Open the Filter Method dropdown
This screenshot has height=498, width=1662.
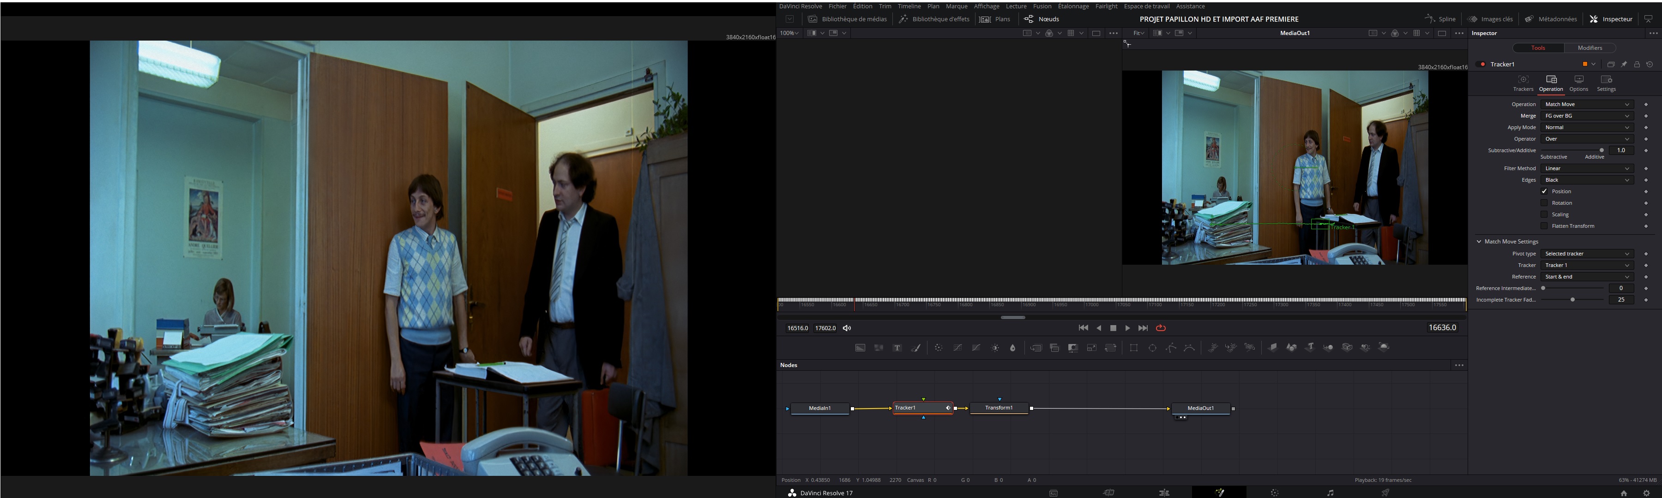pyautogui.click(x=1586, y=169)
